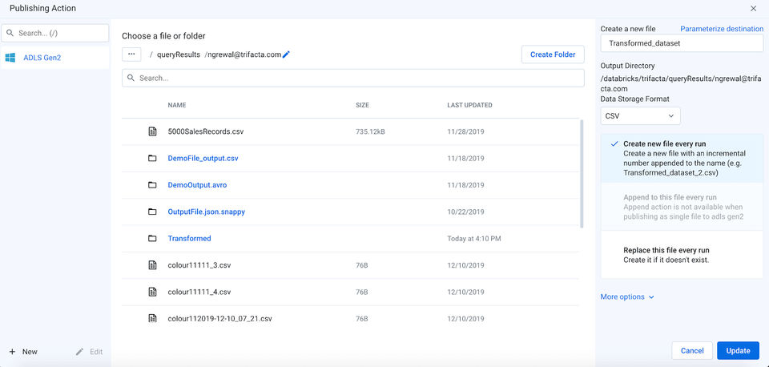Select Create new file every run option

[682, 158]
